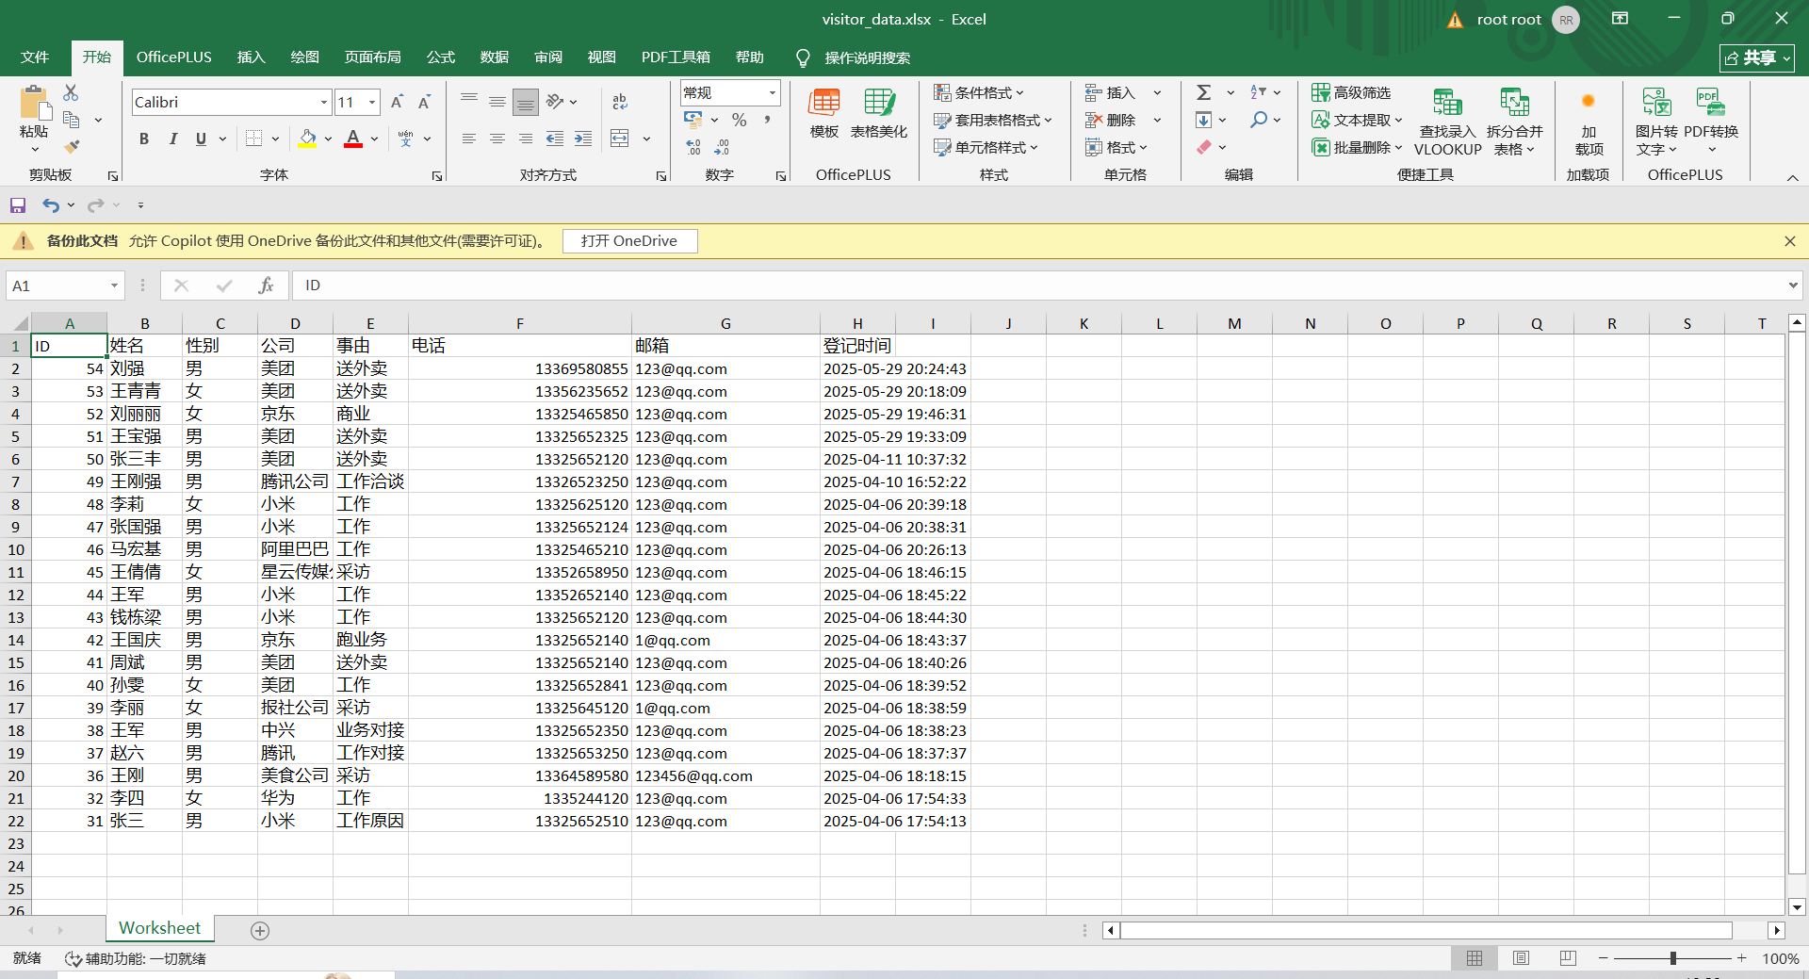This screenshot has height=979, width=1809.
Task: Click the wrap text icon
Action: pos(620,102)
